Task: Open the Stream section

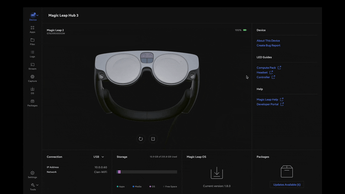Action: [32, 66]
